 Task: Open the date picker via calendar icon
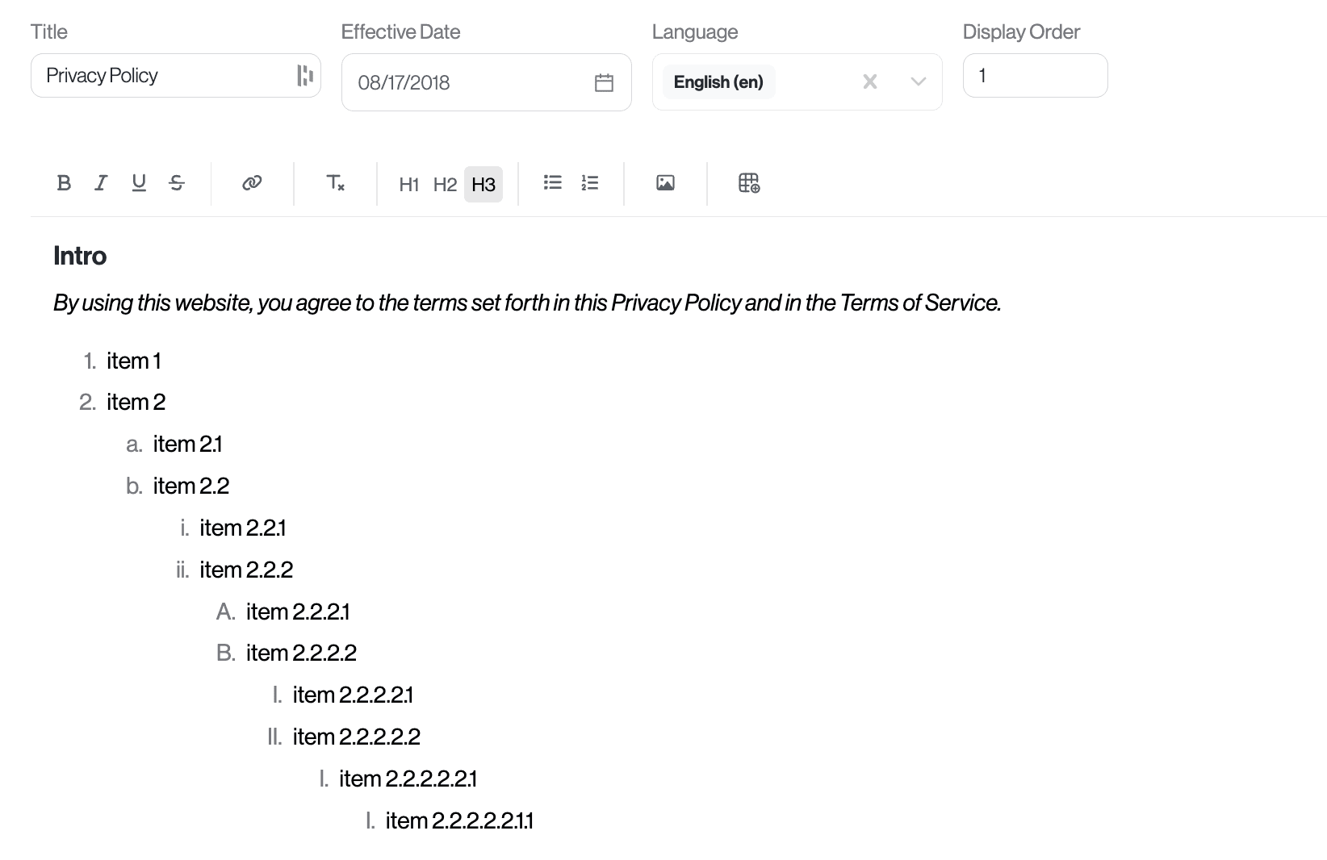(604, 81)
